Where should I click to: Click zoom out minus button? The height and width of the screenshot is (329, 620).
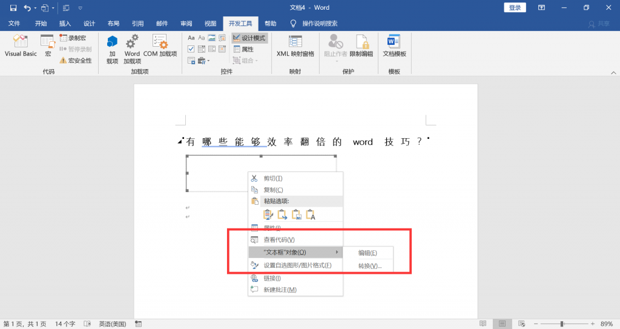coord(536,324)
